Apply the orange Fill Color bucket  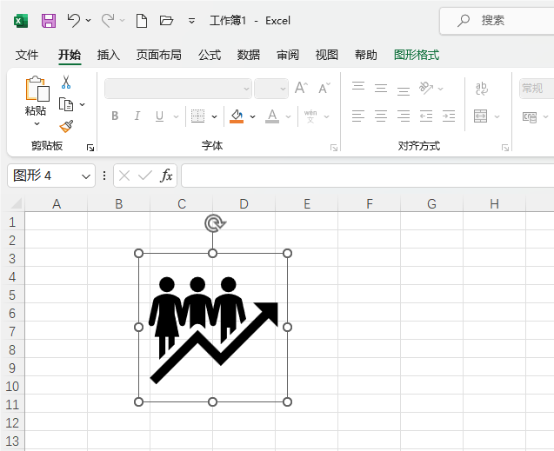237,116
